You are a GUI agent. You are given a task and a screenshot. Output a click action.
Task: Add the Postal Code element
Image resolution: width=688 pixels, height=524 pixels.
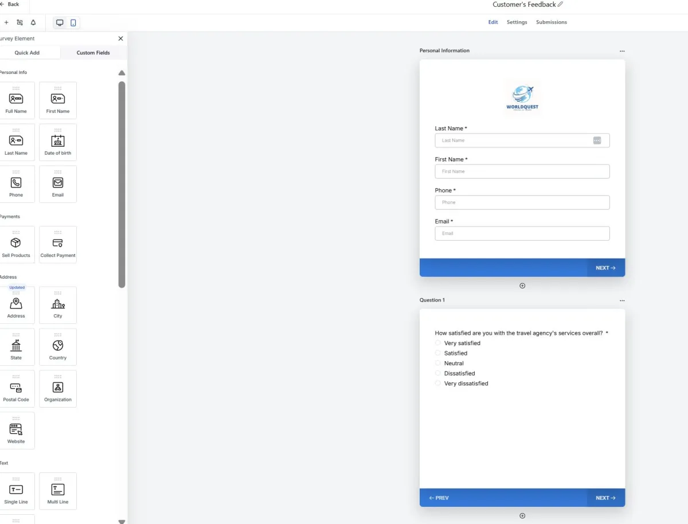coord(16,389)
